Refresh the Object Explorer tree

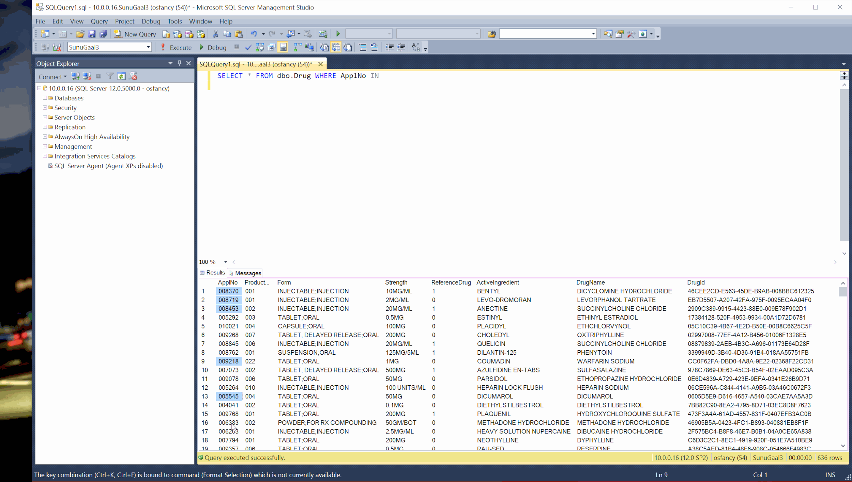tap(121, 77)
